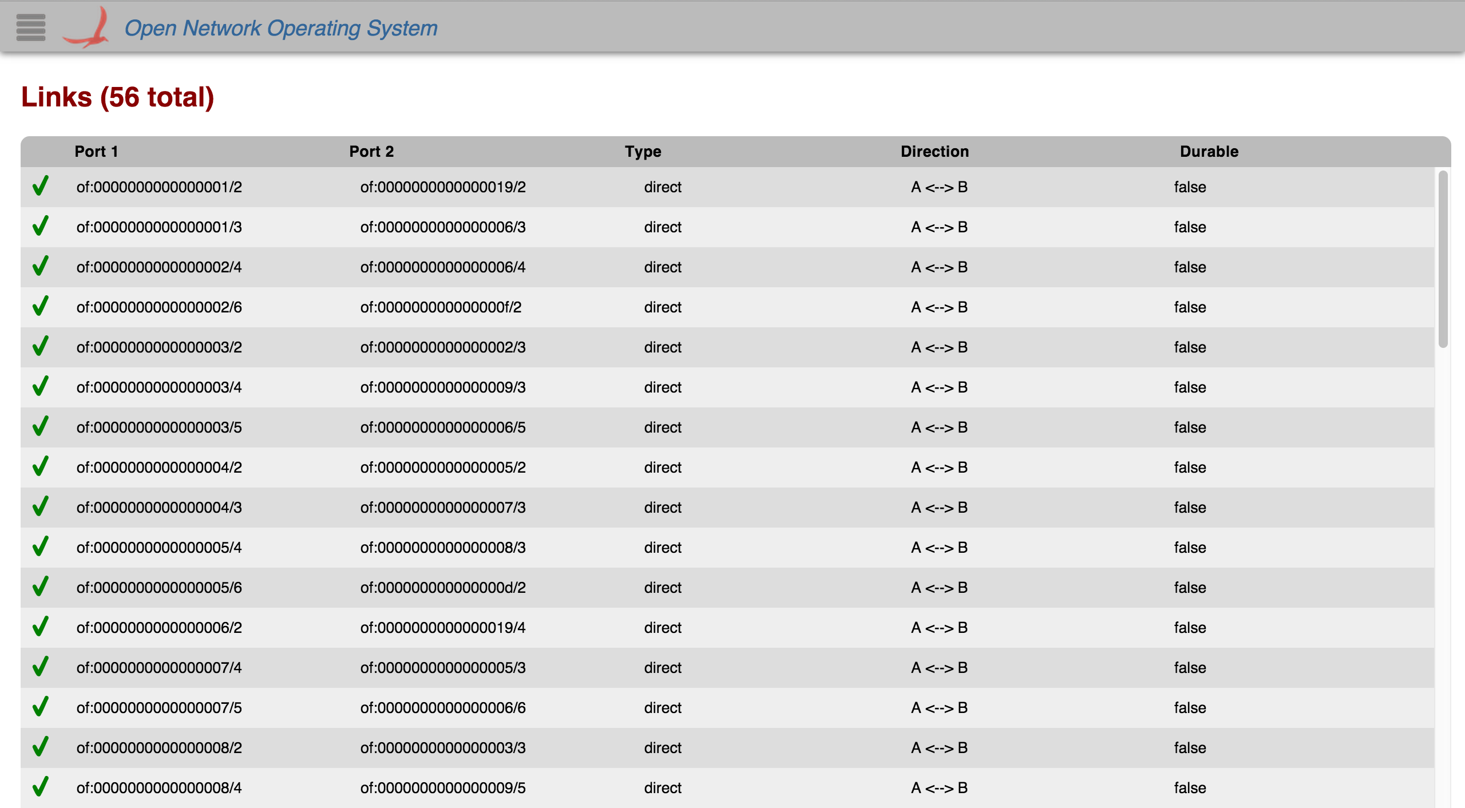Sort links by Type column header
1465x808 pixels.
[643, 152]
